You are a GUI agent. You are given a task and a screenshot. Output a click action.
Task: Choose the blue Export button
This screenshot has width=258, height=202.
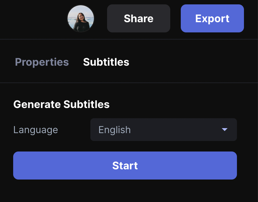click(x=212, y=18)
